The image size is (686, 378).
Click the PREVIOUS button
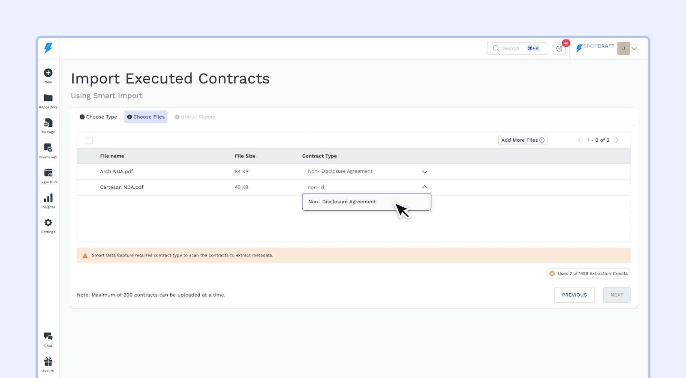(574, 295)
